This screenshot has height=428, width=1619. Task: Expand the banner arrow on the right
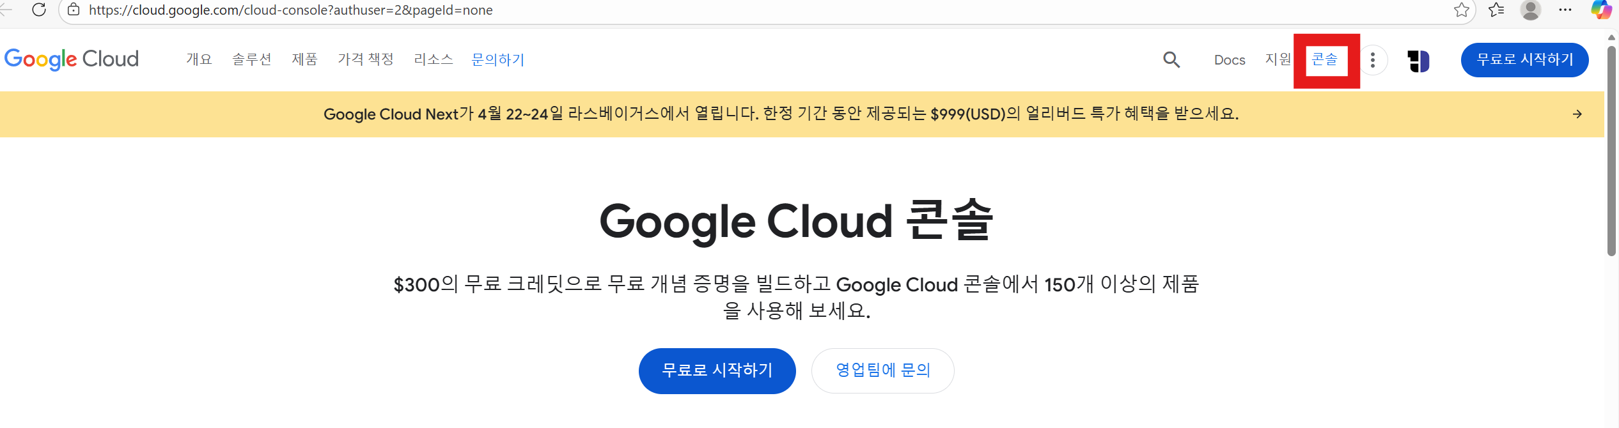point(1577,114)
